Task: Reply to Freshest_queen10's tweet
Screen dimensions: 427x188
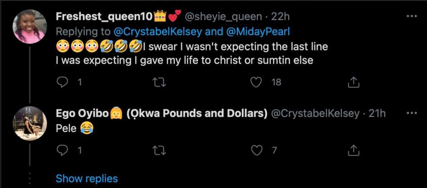Action: pos(62,82)
